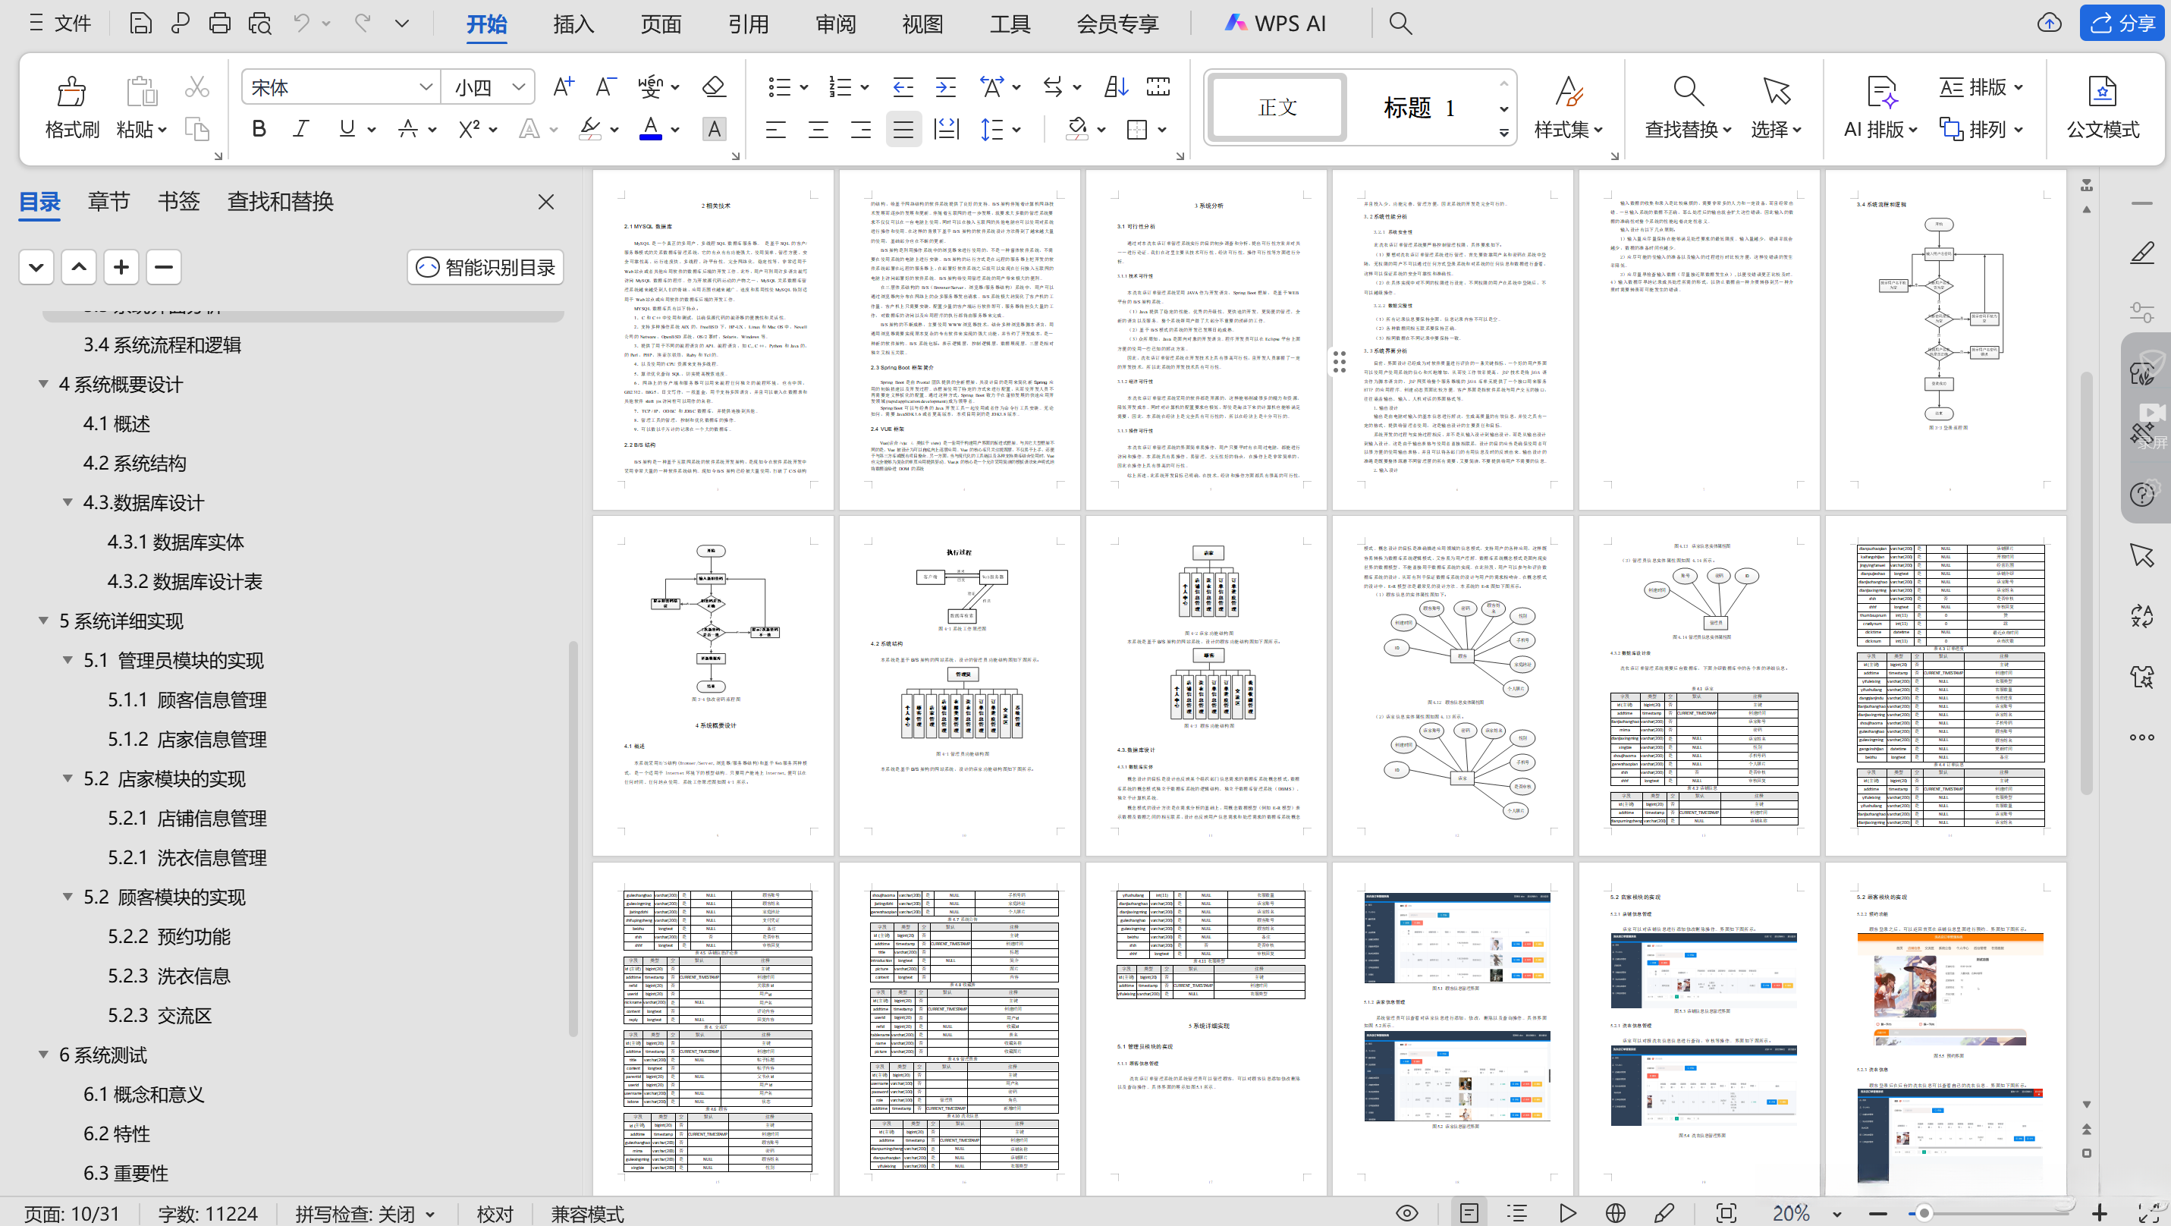Click the 打印 print icon
Screen dimensions: 2171x1226
[x=220, y=23]
